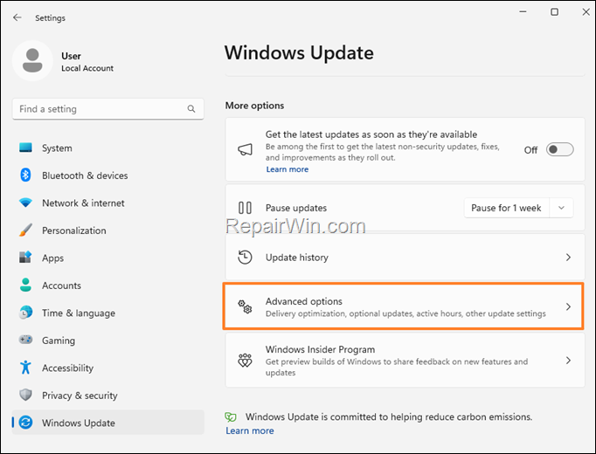596x454 pixels.
Task: Click the Apps icon in sidebar
Action: 25,258
